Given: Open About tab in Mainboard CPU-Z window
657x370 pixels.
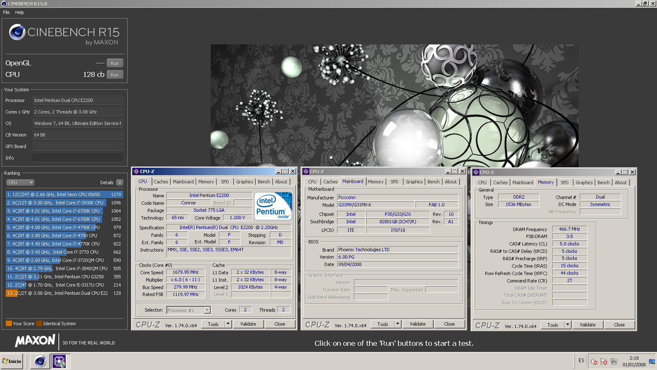Looking at the screenshot, I should [451, 182].
